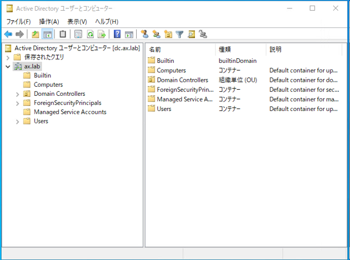Click the Add to Group toolbar icon

203,34
